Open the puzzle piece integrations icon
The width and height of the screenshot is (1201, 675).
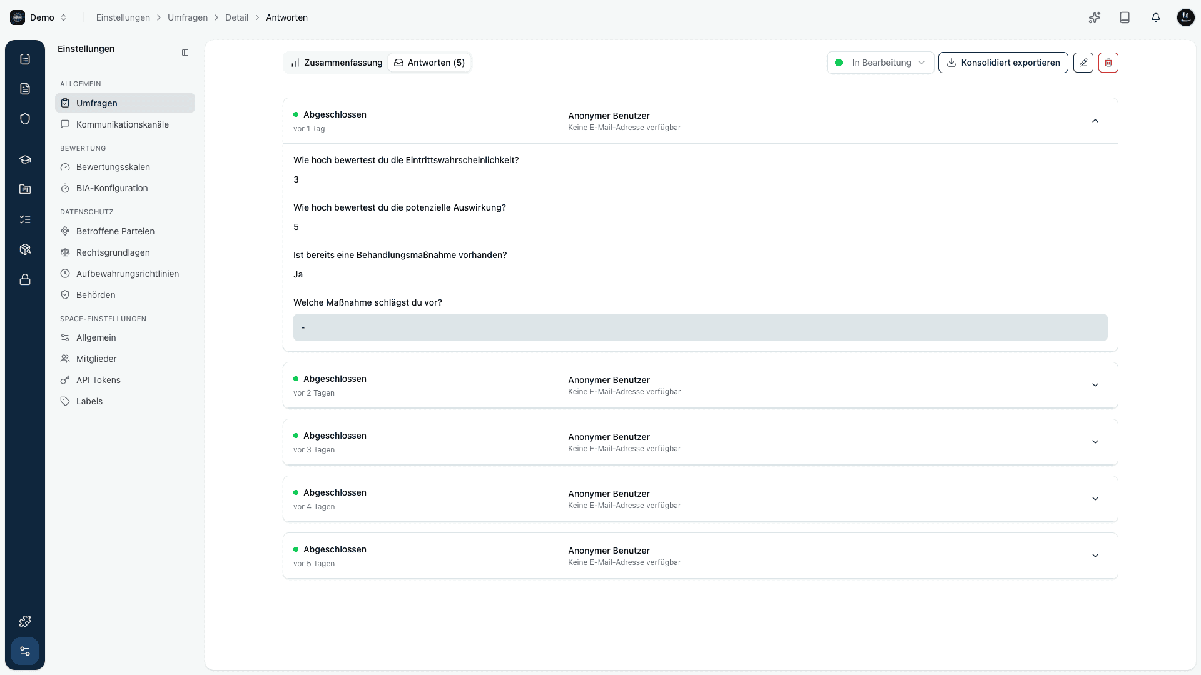tap(25, 621)
